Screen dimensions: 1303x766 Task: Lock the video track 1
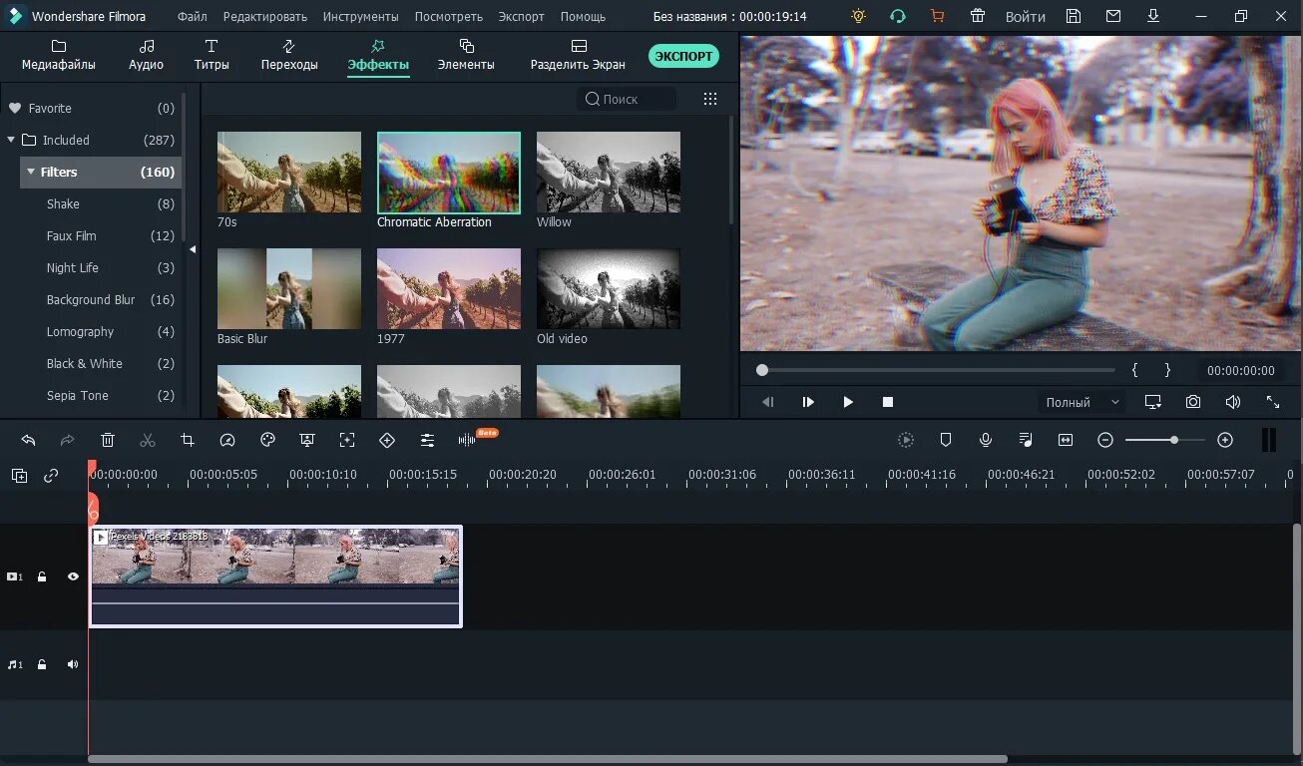click(x=42, y=576)
